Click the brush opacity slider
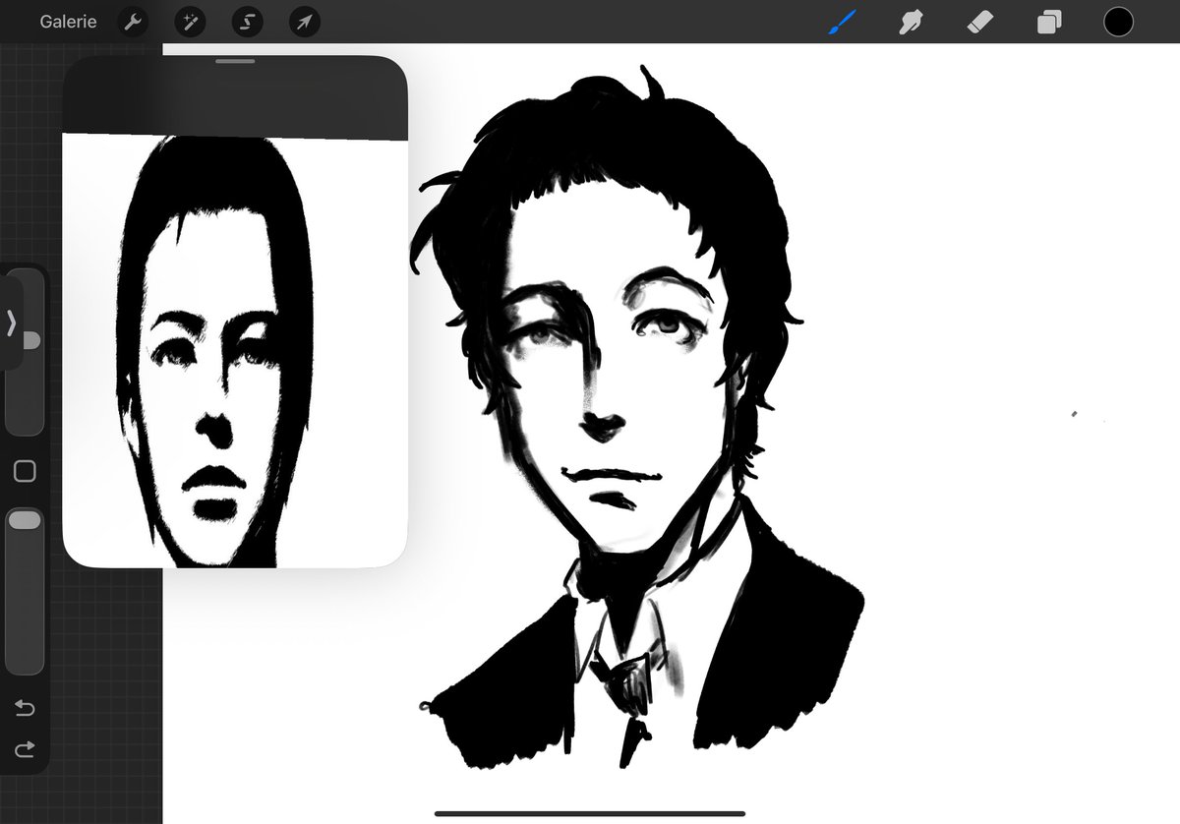Image resolution: width=1180 pixels, height=824 pixels. click(x=25, y=590)
